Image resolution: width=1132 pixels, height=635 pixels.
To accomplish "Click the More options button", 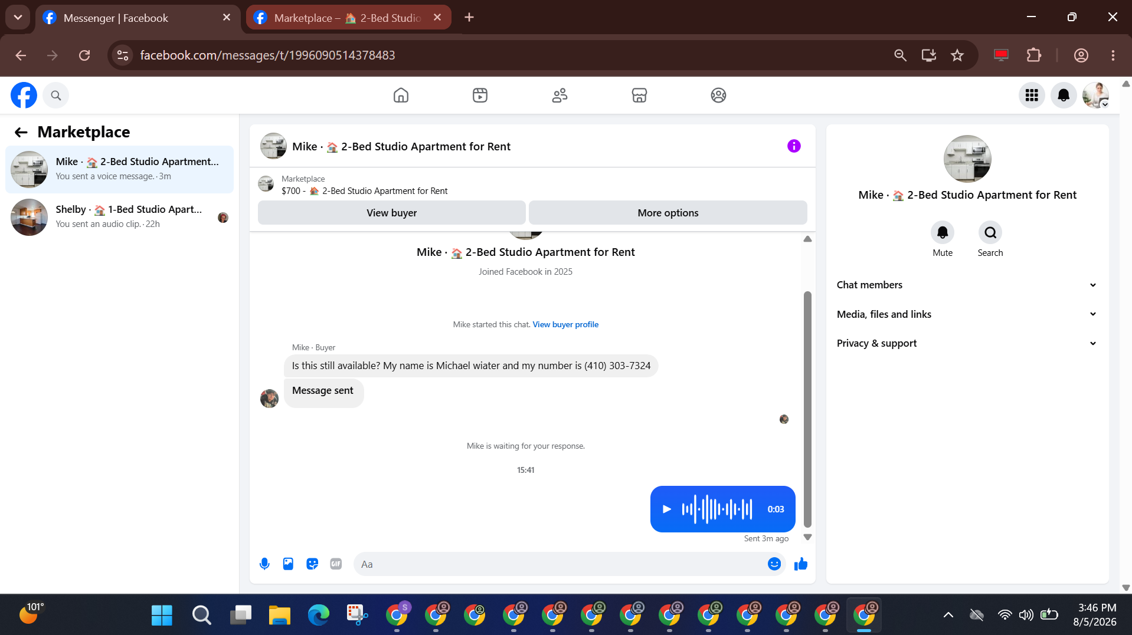I will pyautogui.click(x=668, y=213).
